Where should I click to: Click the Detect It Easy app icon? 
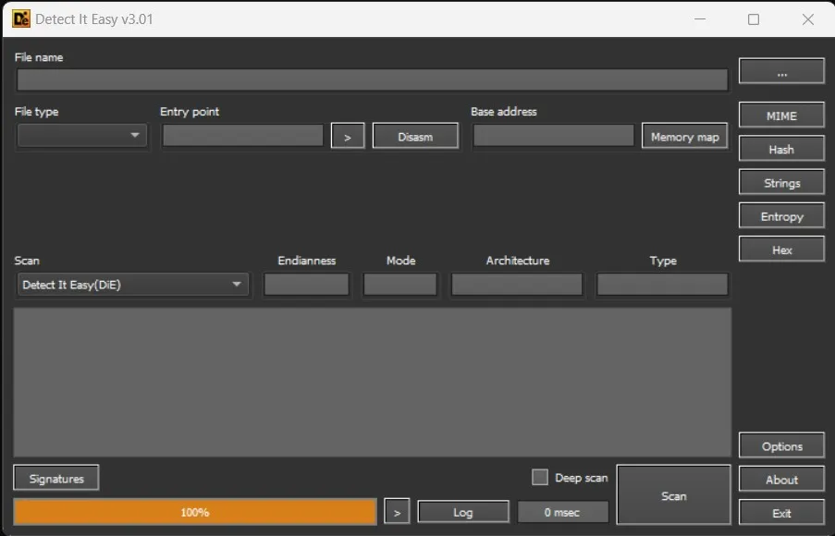(x=20, y=19)
